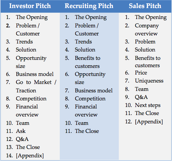The height and width of the screenshot is (161, 172).
Task: Click the Investor Pitch column header
Action: tap(30, 6)
